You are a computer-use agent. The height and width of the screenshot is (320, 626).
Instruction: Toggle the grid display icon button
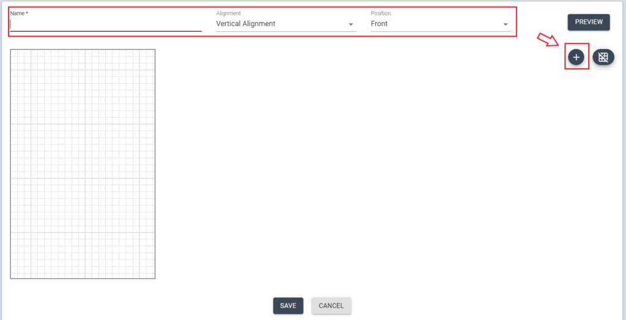[x=603, y=57]
